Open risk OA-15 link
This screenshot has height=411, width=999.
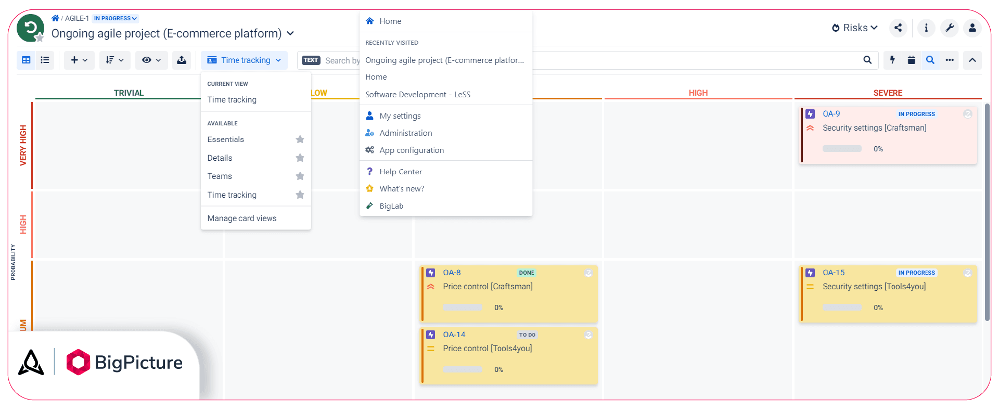tap(834, 273)
